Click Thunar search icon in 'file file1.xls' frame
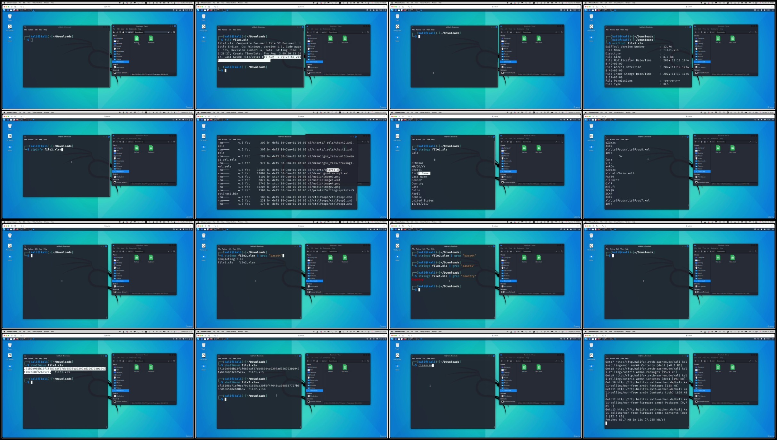This screenshot has height=440, width=777. 368,32
